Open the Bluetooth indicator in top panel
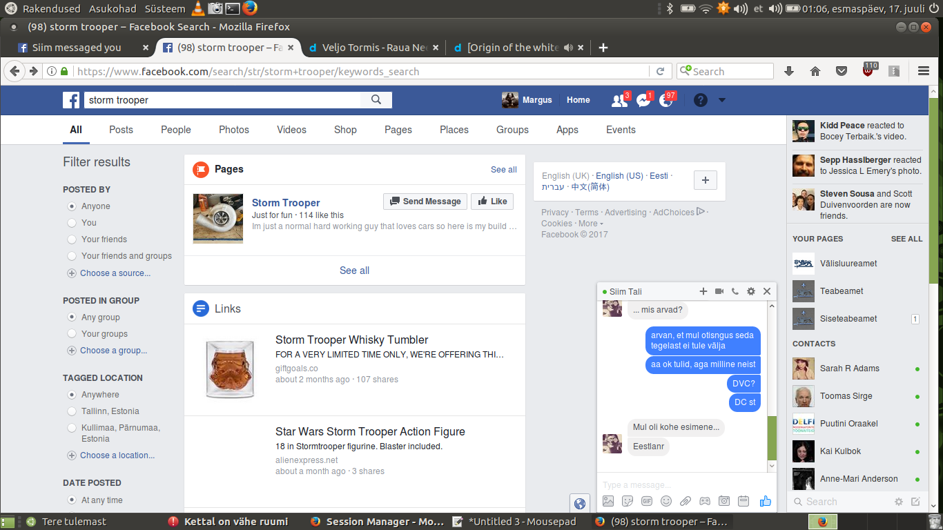 click(669, 9)
